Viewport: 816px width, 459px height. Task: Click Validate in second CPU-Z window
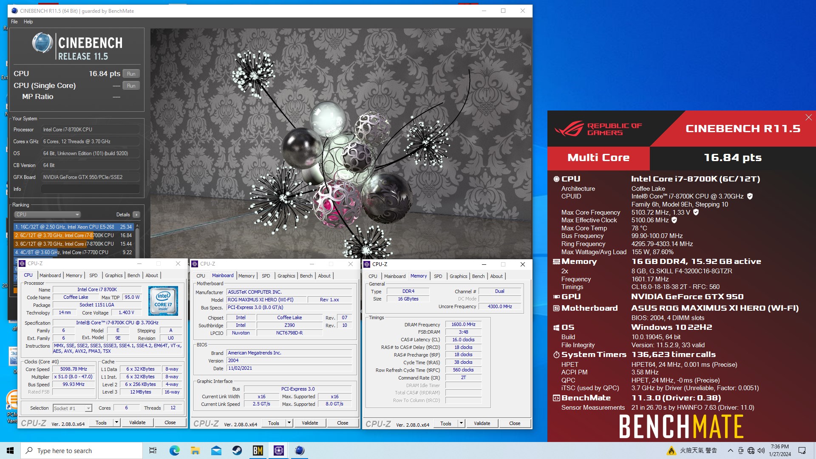310,423
